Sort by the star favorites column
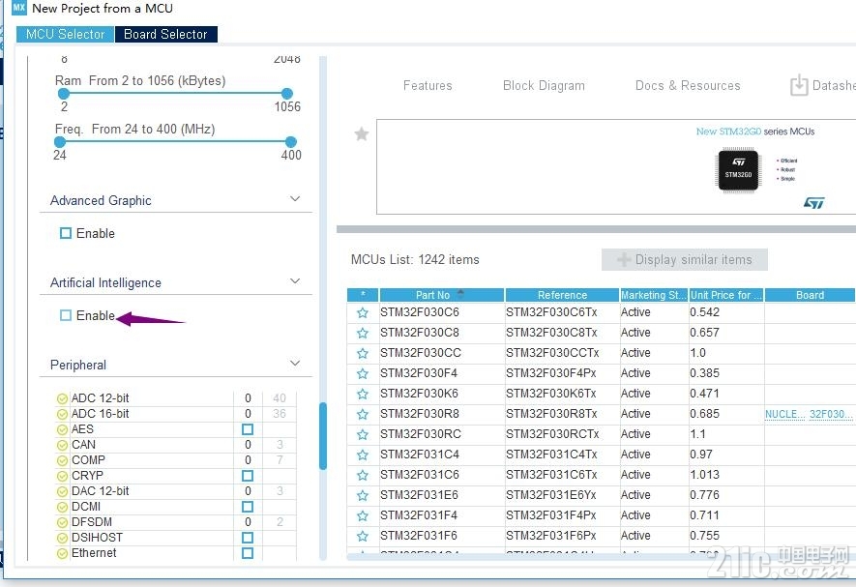The width and height of the screenshot is (856, 587). point(363,295)
